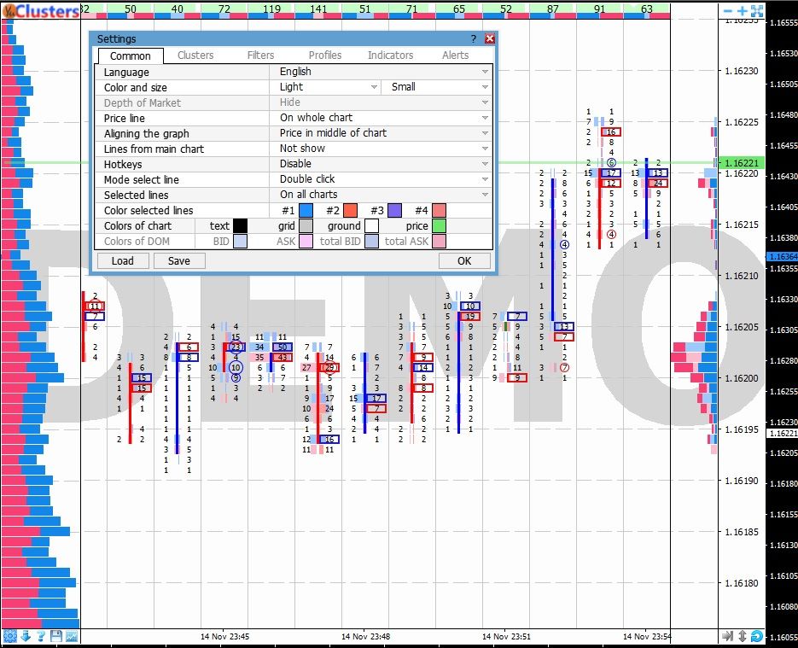The width and height of the screenshot is (798, 648).
Task: Click the vertical autoscale double-arrow icon
Action: [x=743, y=636]
